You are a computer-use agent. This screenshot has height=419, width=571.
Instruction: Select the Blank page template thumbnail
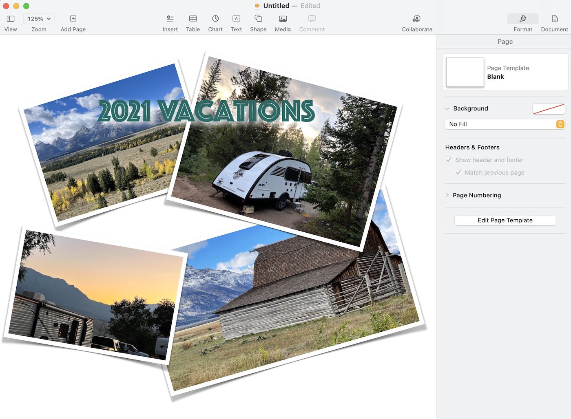pos(465,72)
